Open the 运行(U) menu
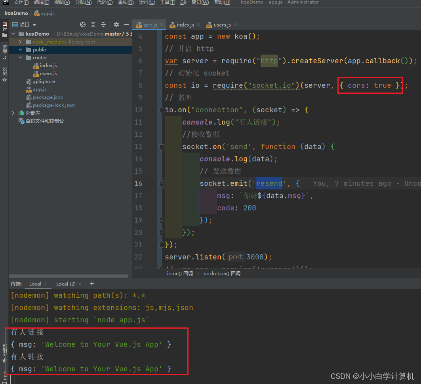The width and height of the screenshot is (421, 384). (x=147, y=2)
